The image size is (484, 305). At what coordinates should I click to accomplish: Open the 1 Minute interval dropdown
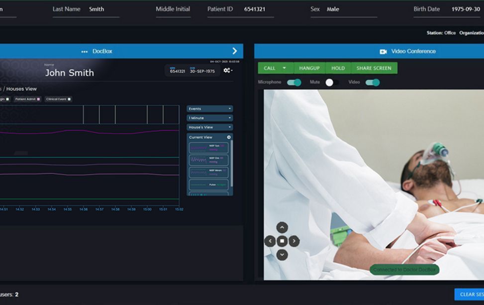click(x=209, y=118)
